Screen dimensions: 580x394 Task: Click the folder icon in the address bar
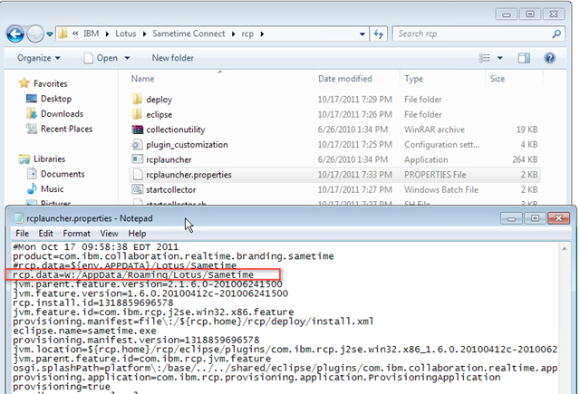click(63, 34)
